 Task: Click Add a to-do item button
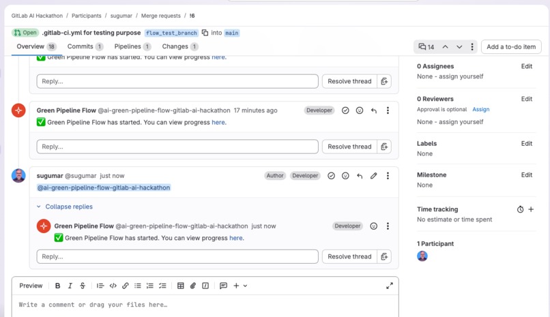(x=511, y=46)
